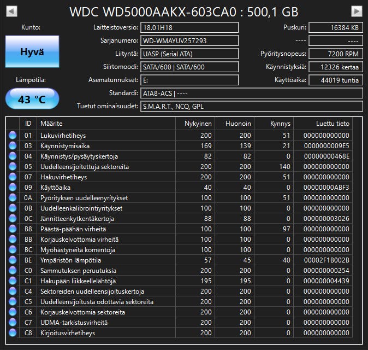Click the Hyvä health status button

[x=32, y=51]
